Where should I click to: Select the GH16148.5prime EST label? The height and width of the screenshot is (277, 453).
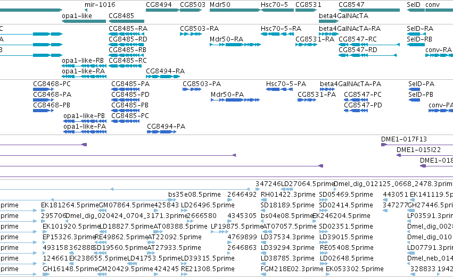70,270
